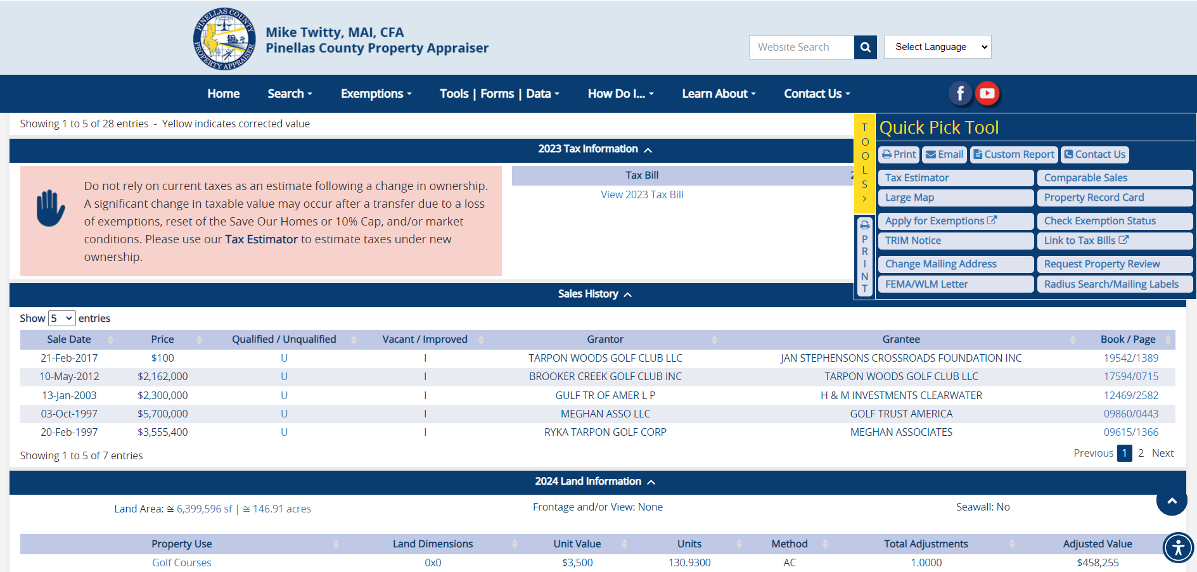The image size is (1197, 572).
Task: Open the Large Map
Action: (956, 198)
